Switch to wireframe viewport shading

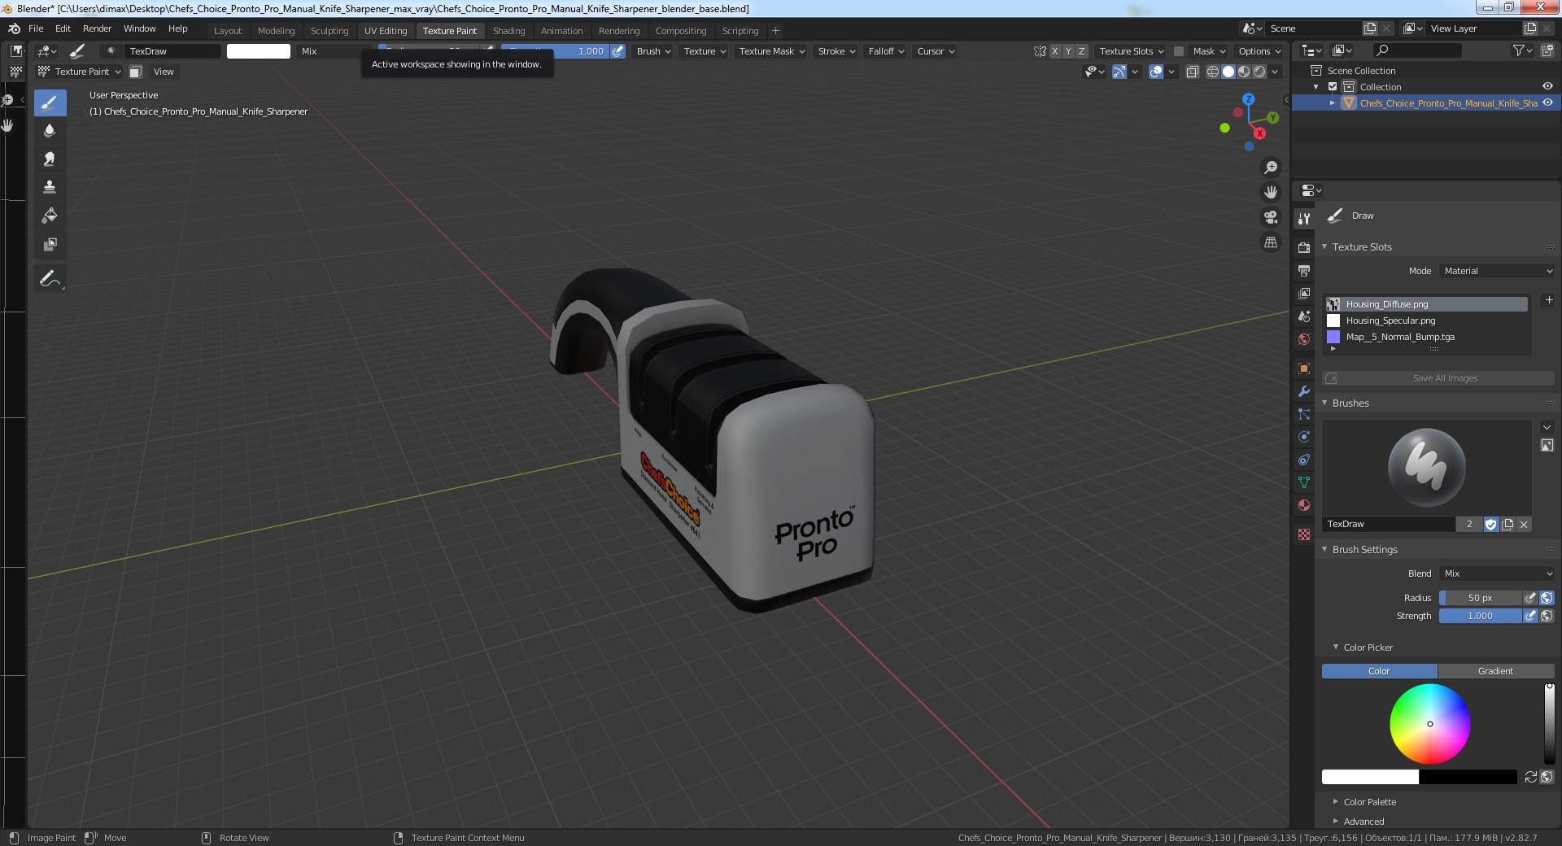pos(1213,72)
